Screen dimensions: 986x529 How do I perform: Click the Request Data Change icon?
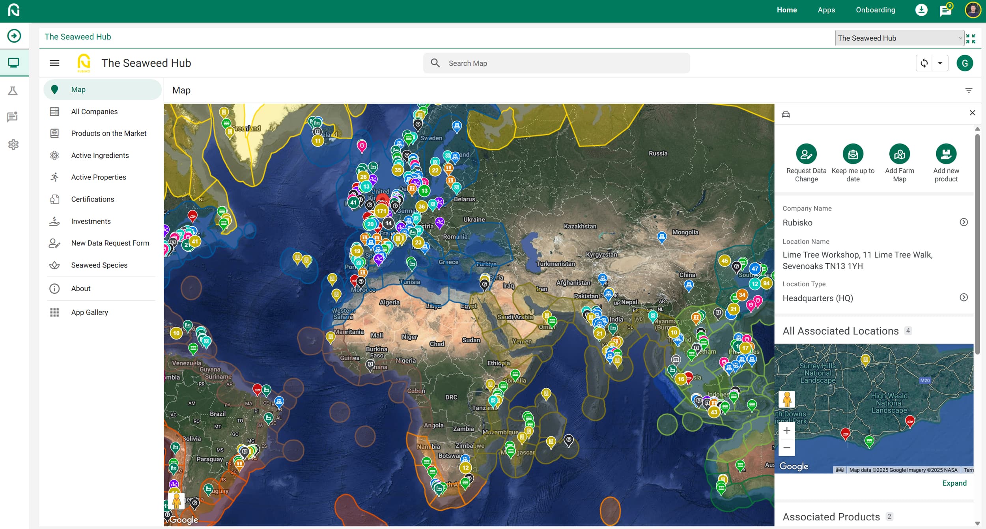[807, 154]
